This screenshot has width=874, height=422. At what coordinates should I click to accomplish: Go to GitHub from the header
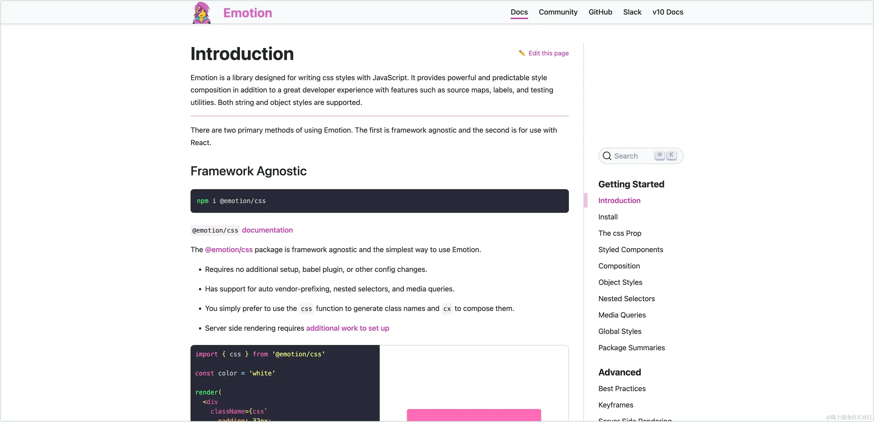600,12
